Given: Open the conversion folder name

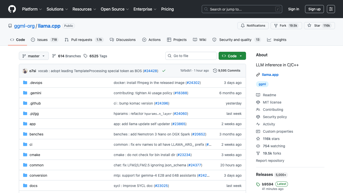Looking at the screenshot, I should [38, 175].
